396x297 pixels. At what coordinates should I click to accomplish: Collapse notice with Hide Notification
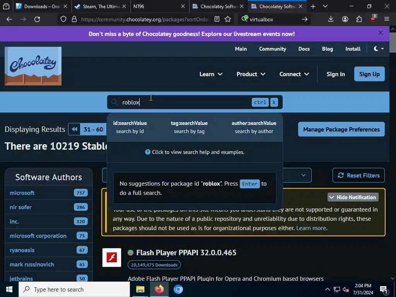pyautogui.click(x=353, y=197)
